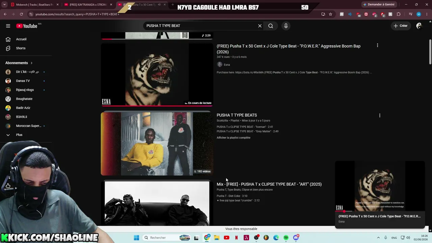
Task: Open the Esna channel avatar
Action: (x=219, y=65)
